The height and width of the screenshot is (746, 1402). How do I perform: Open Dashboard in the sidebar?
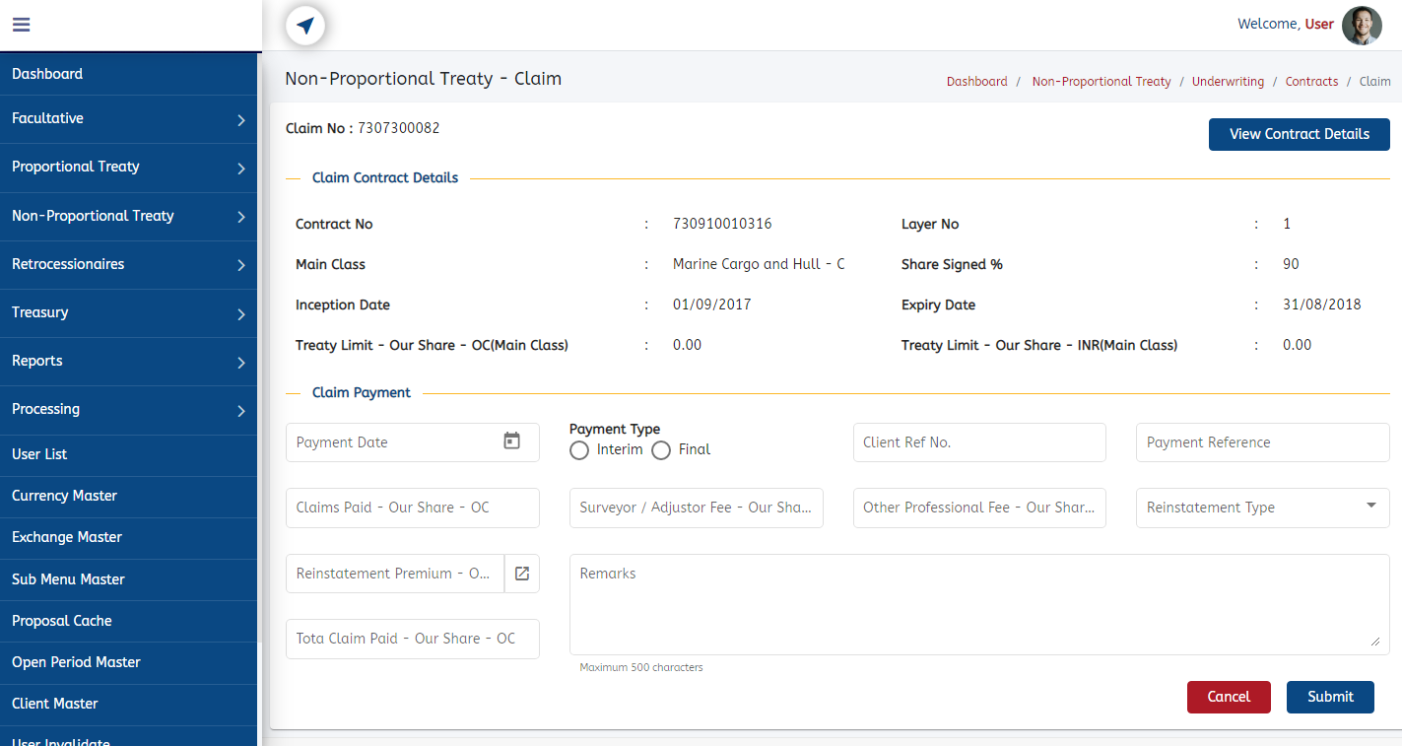[x=129, y=74]
